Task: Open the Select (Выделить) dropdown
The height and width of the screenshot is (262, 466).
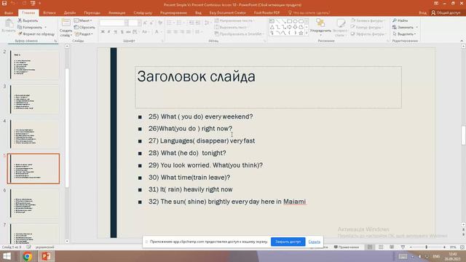Action: 415,34
